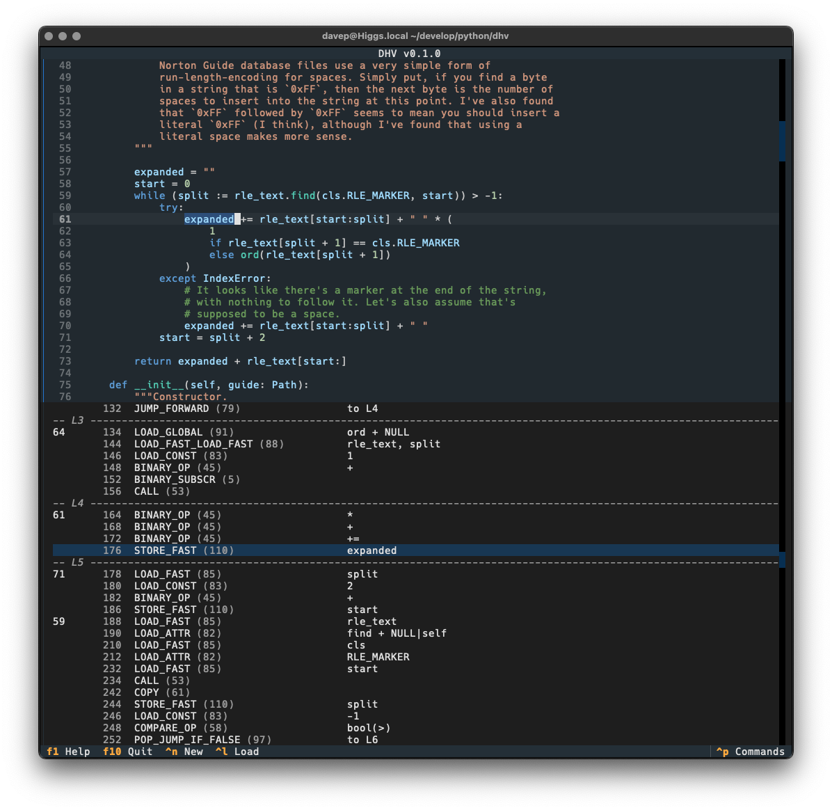Select opcode 134 LOAD_GLOBAL ord + NULL

pyautogui.click(x=416, y=432)
